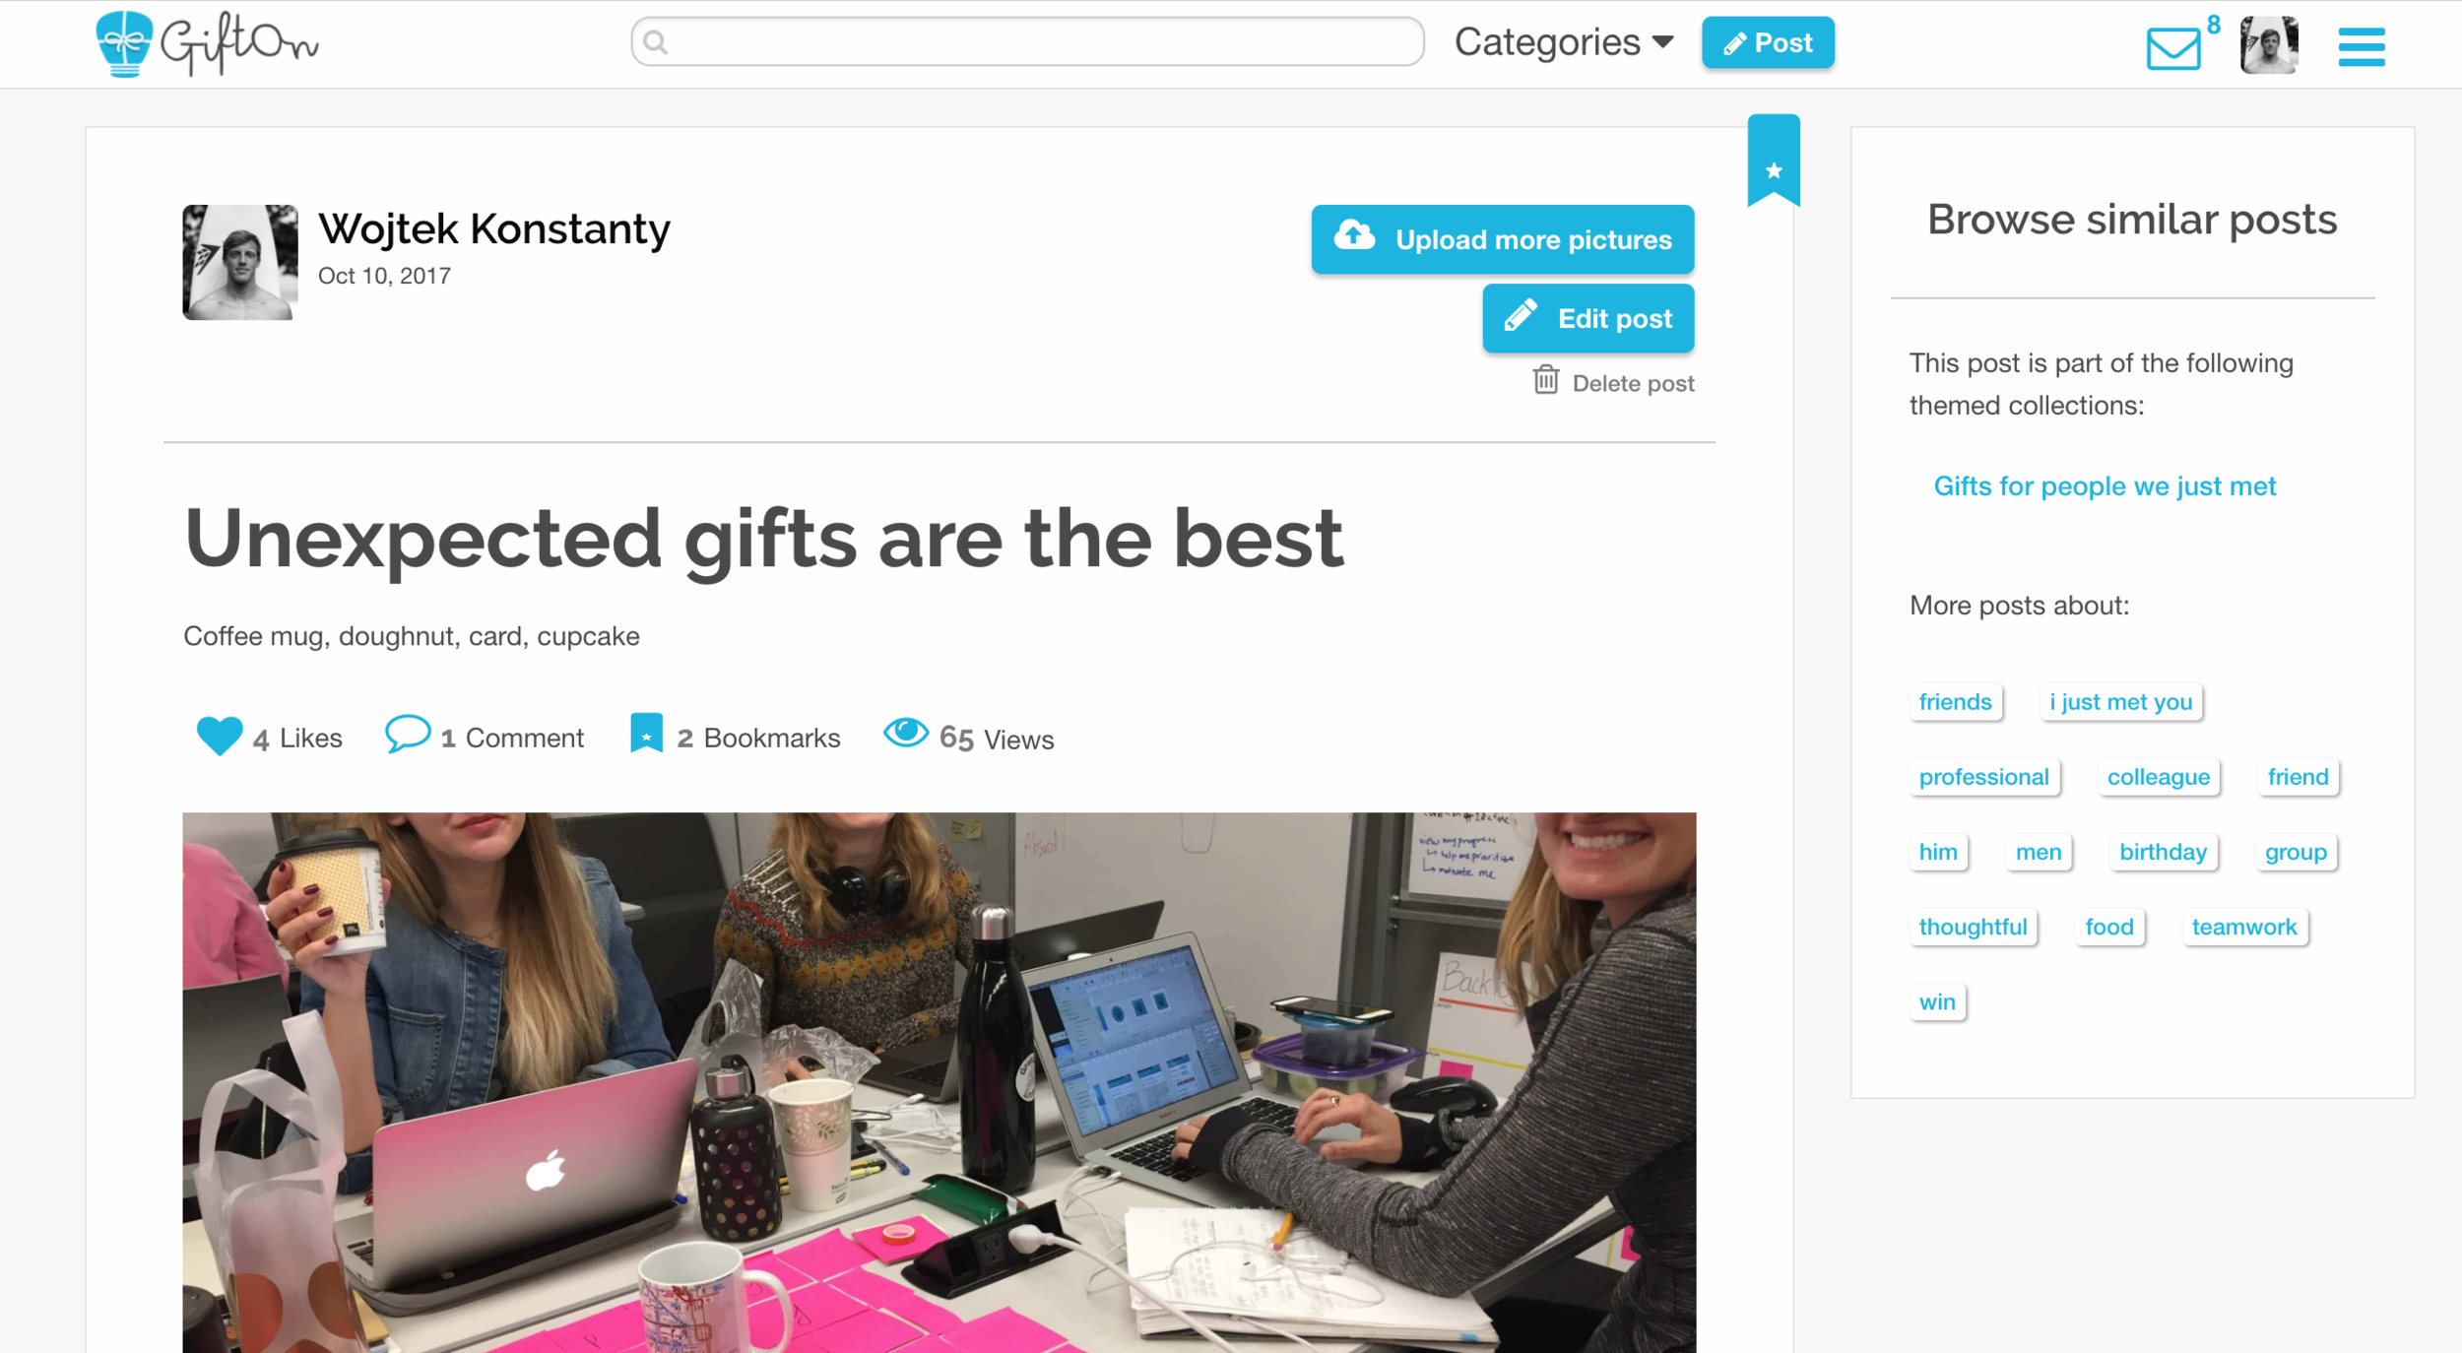Click the search magnifier icon

[x=656, y=42]
